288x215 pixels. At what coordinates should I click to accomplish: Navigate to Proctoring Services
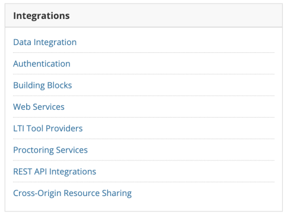[50, 150]
